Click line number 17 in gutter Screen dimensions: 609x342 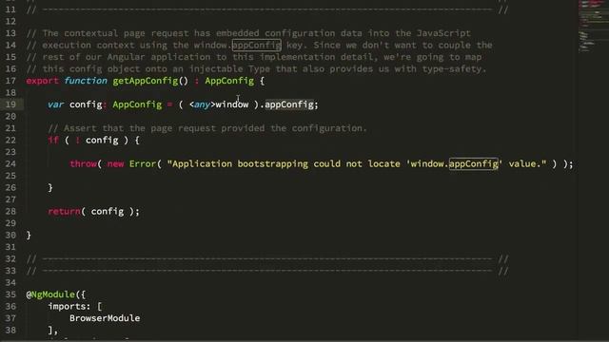pyautogui.click(x=10, y=81)
